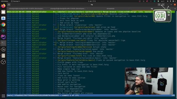
Task: Select the tig tab
Action: coord(152,9)
